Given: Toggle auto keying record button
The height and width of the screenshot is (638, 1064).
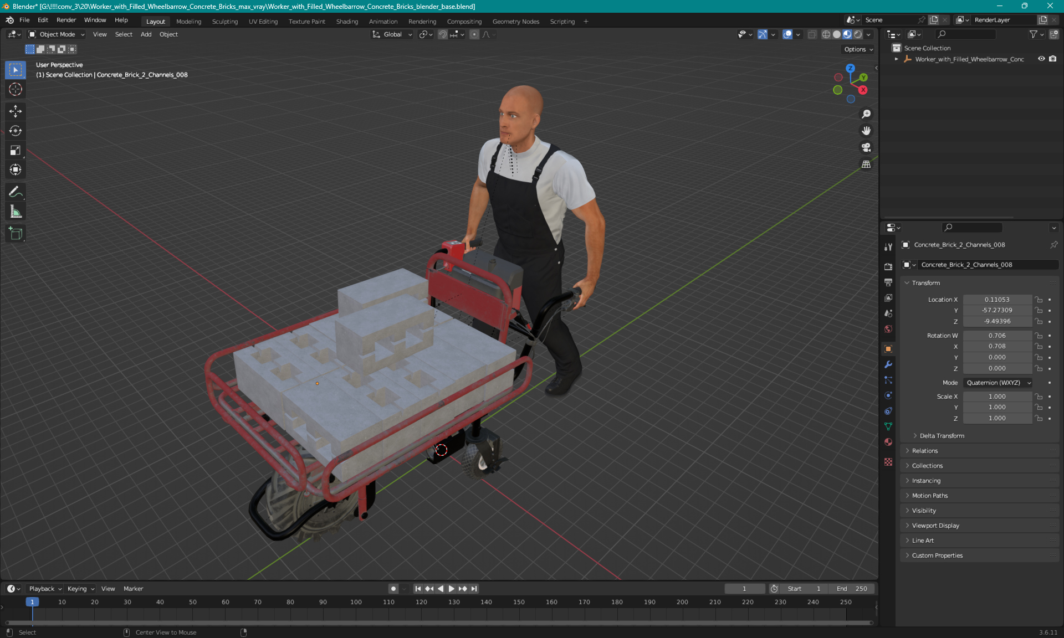Looking at the screenshot, I should [x=393, y=589].
